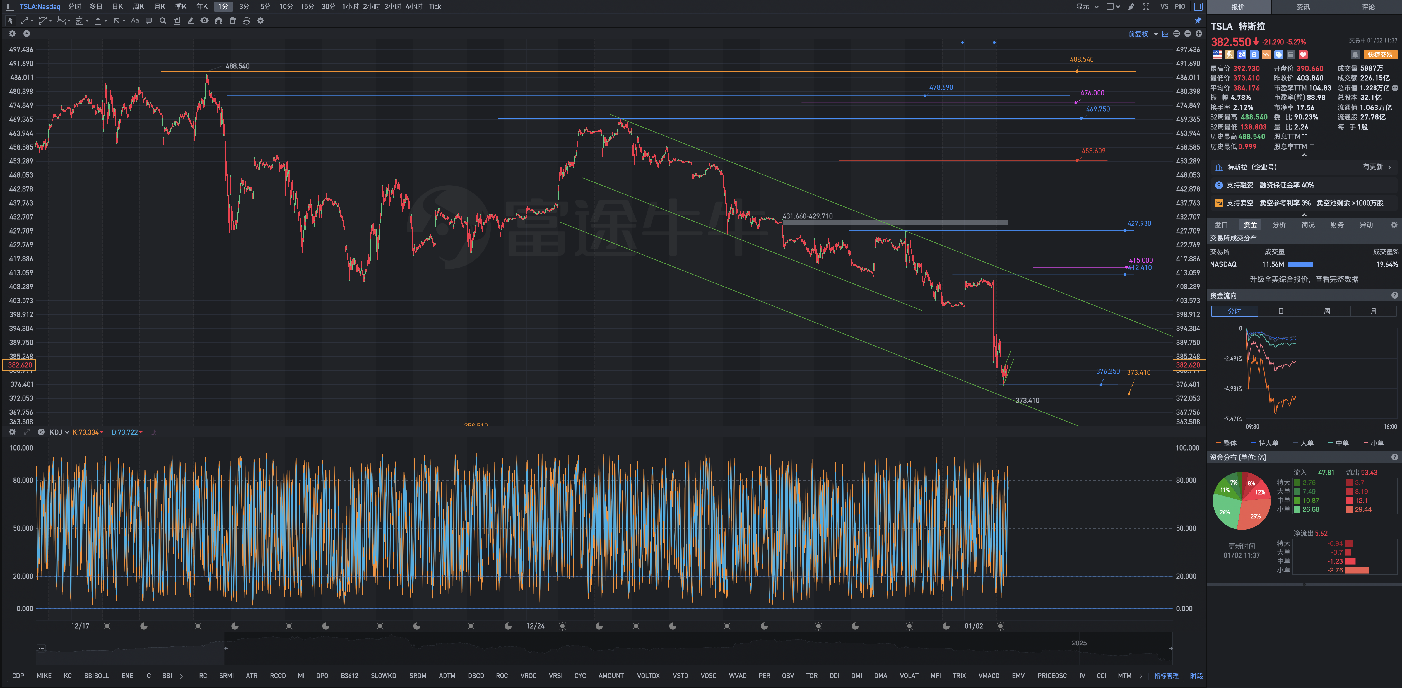Screen dimensions: 1402x688
Task: Enter fullscreen chart mode
Action: tap(1146, 6)
